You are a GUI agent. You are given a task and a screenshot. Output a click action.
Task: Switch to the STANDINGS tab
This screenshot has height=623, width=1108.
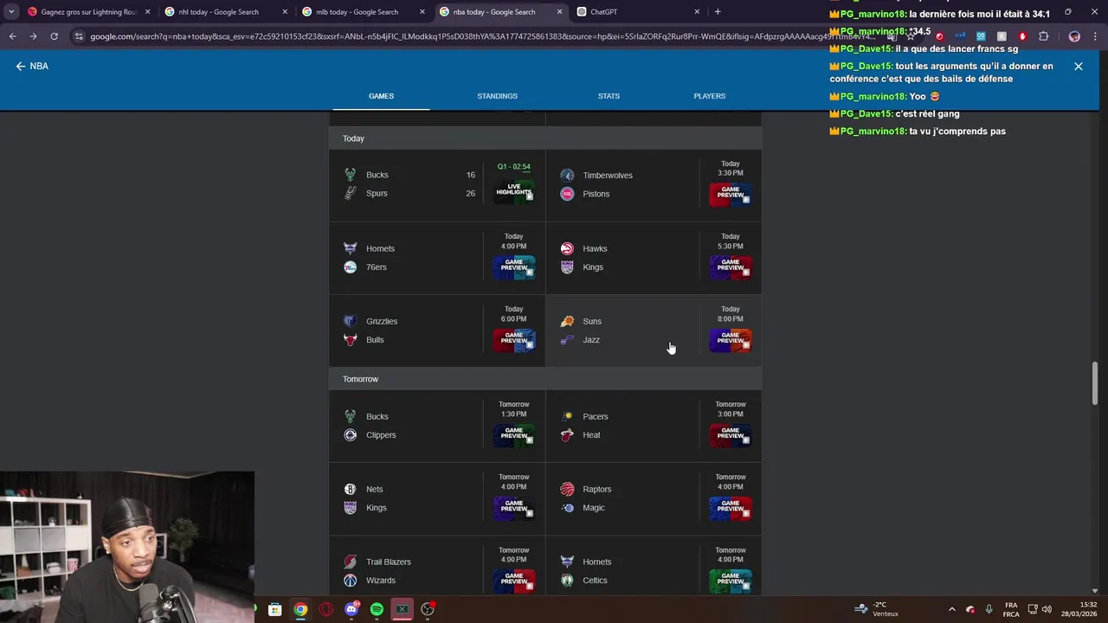point(497,96)
